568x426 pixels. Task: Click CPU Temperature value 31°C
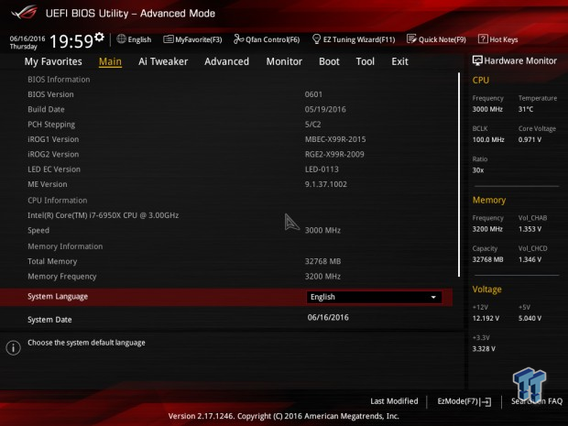pyautogui.click(x=526, y=109)
